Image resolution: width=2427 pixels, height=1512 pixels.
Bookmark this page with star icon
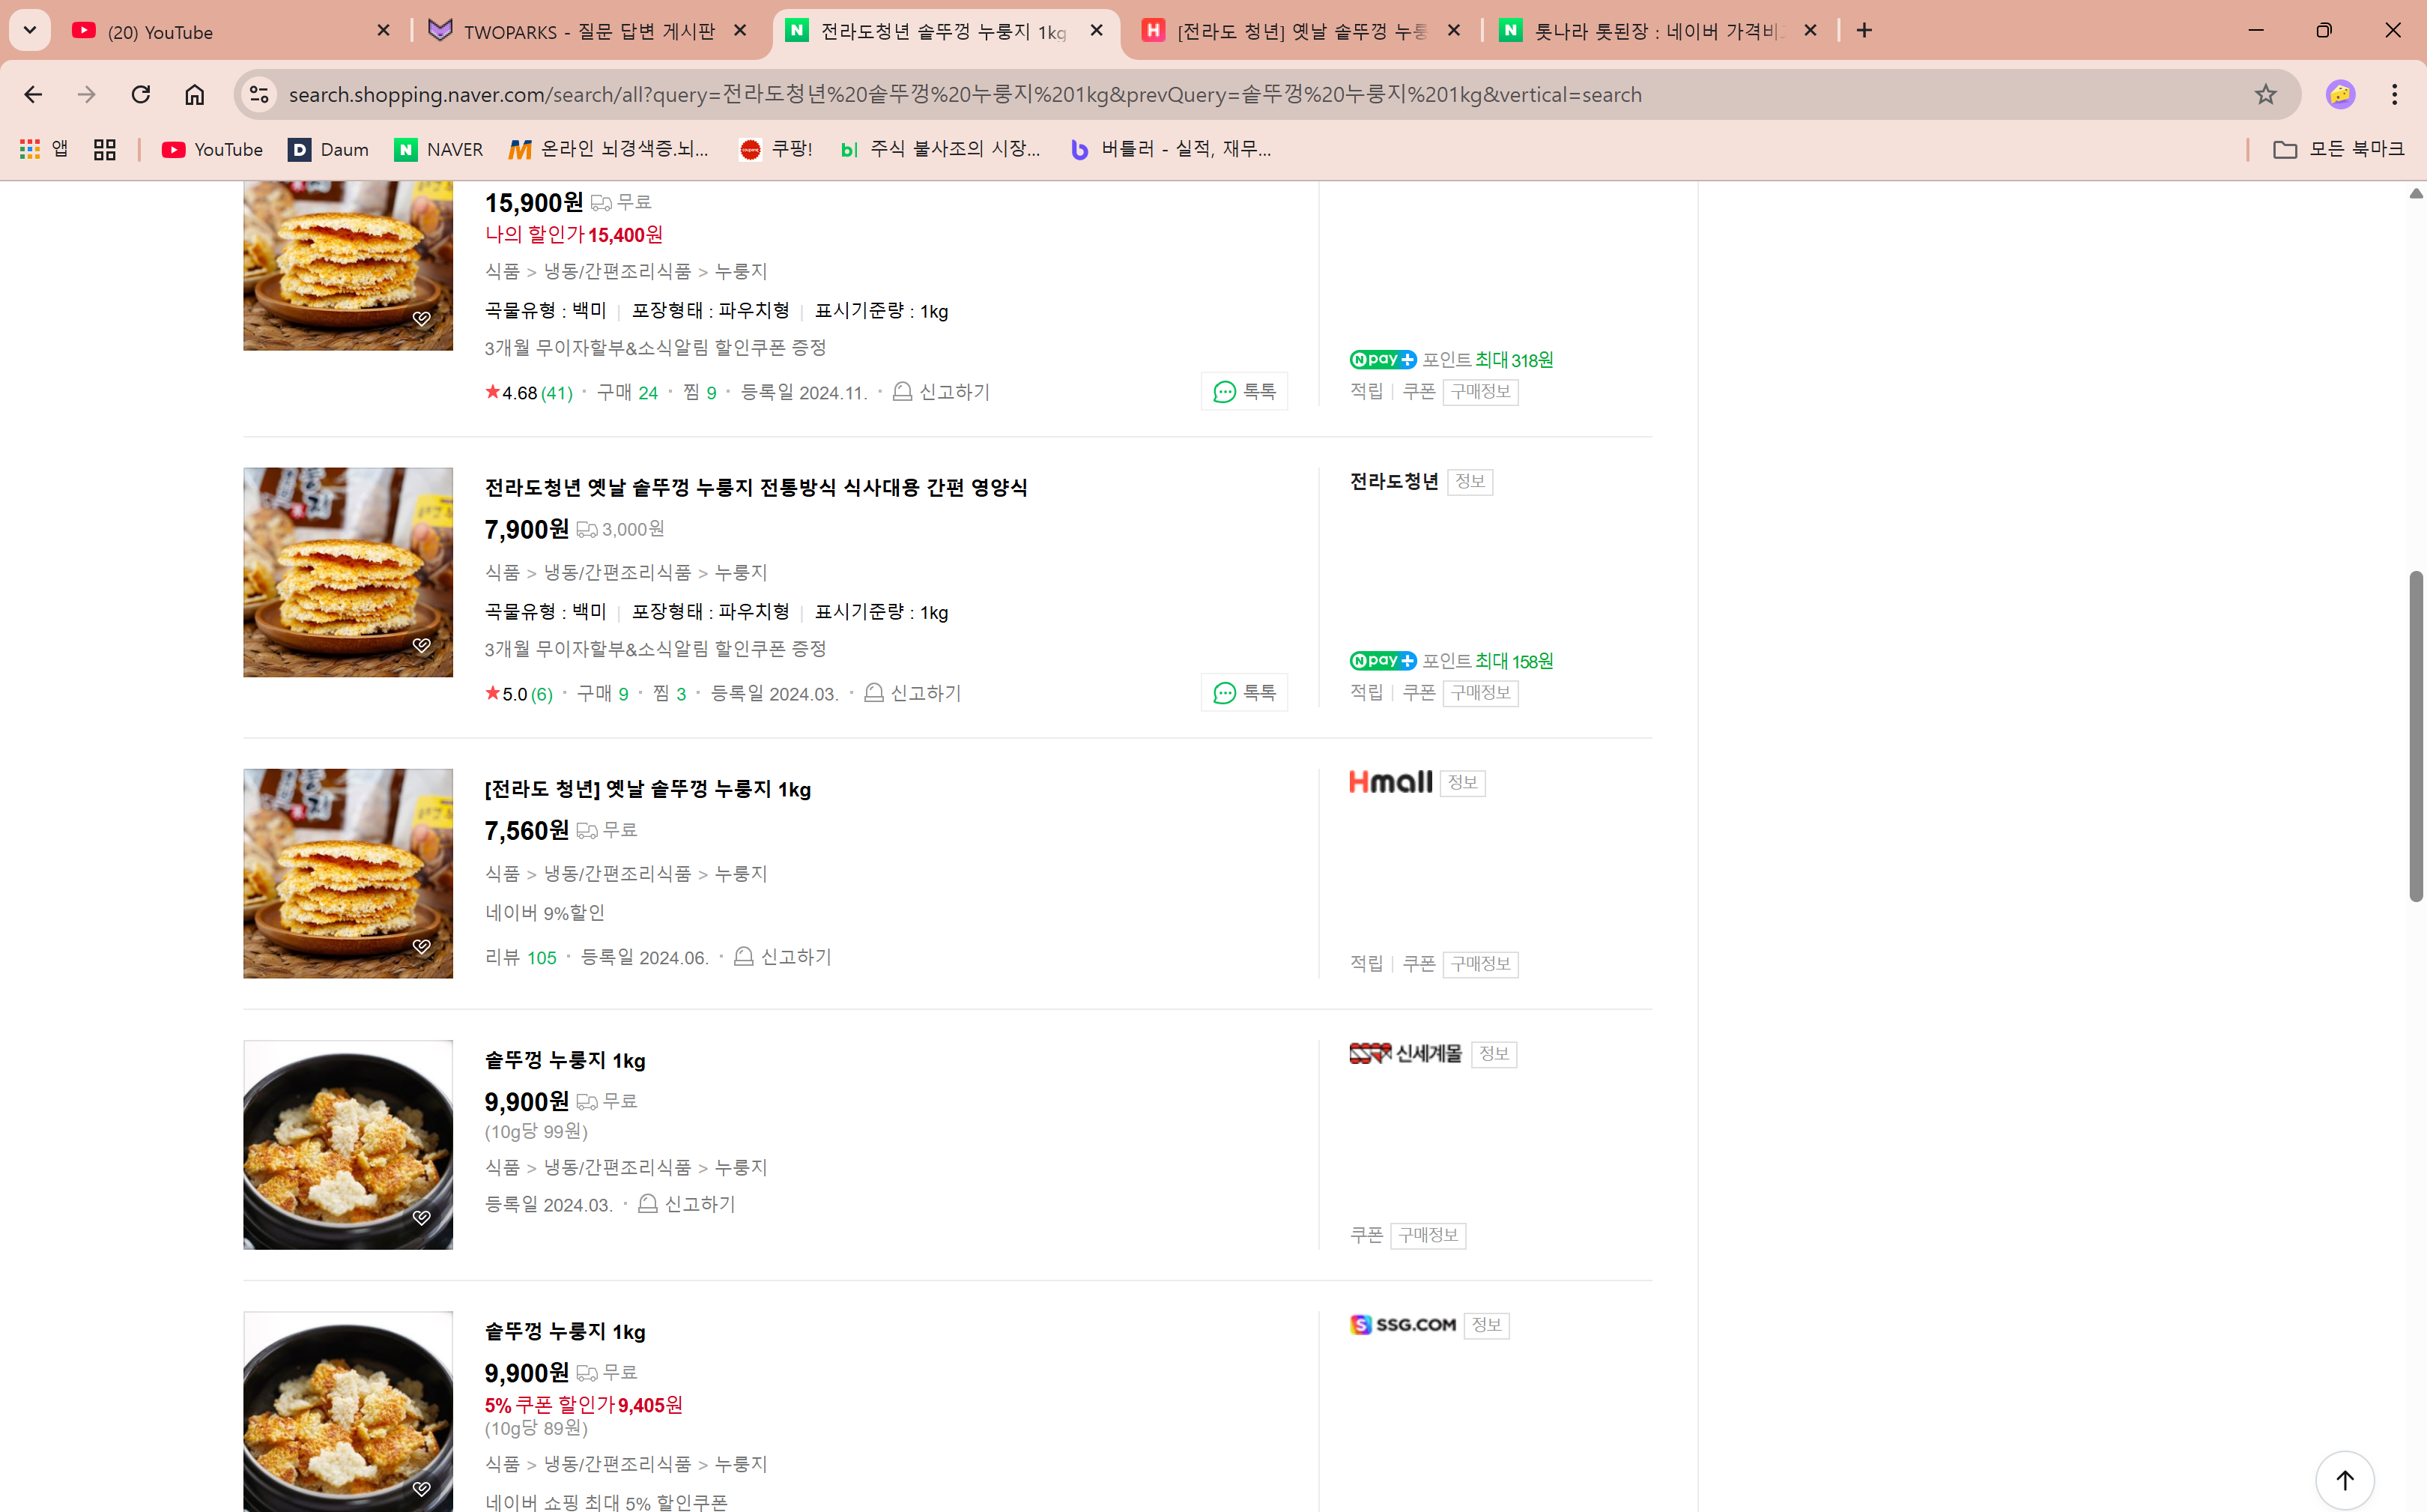pyautogui.click(x=2265, y=94)
